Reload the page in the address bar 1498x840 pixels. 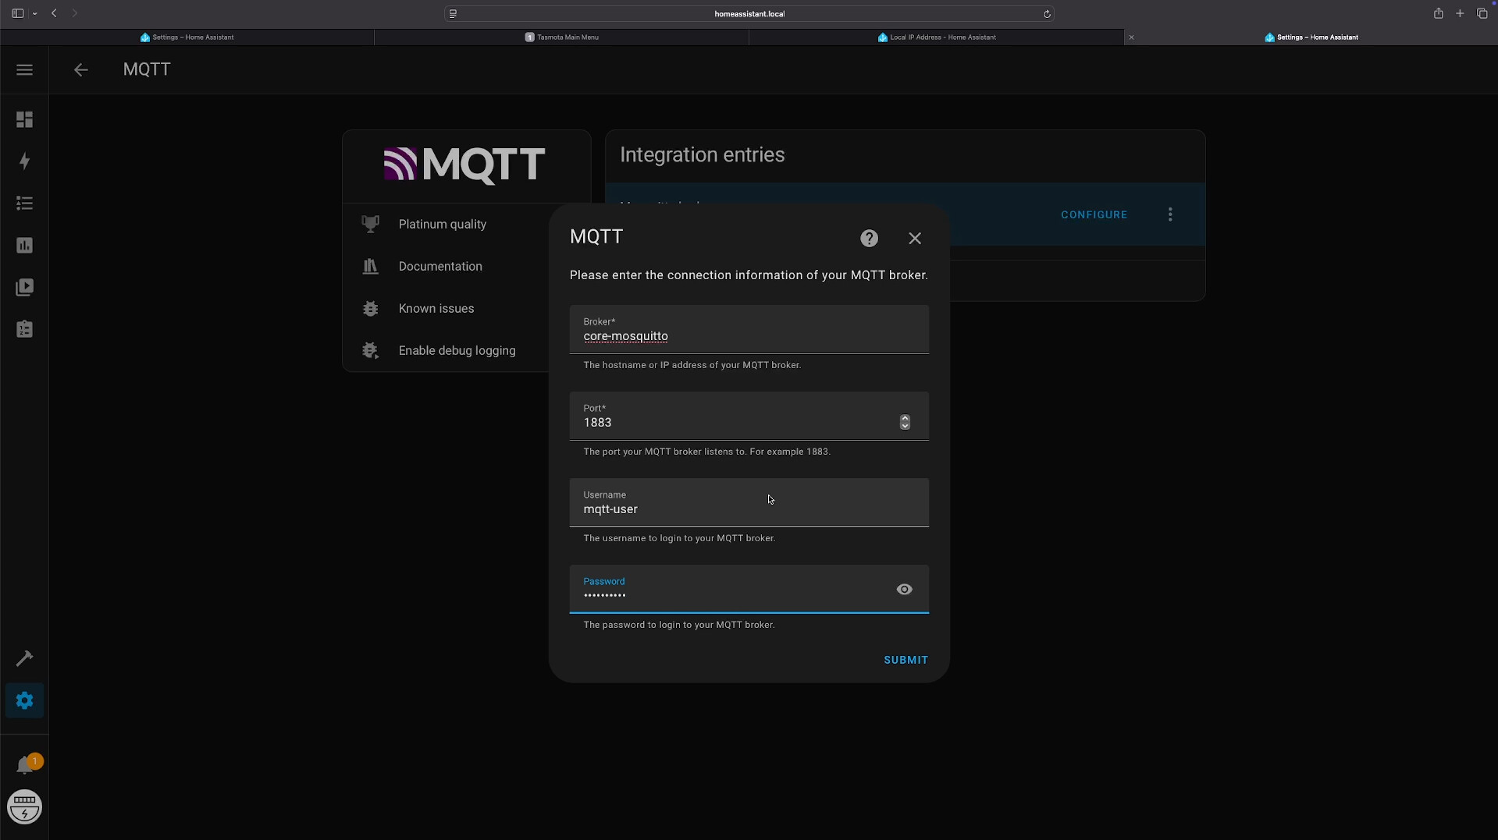tap(1047, 13)
